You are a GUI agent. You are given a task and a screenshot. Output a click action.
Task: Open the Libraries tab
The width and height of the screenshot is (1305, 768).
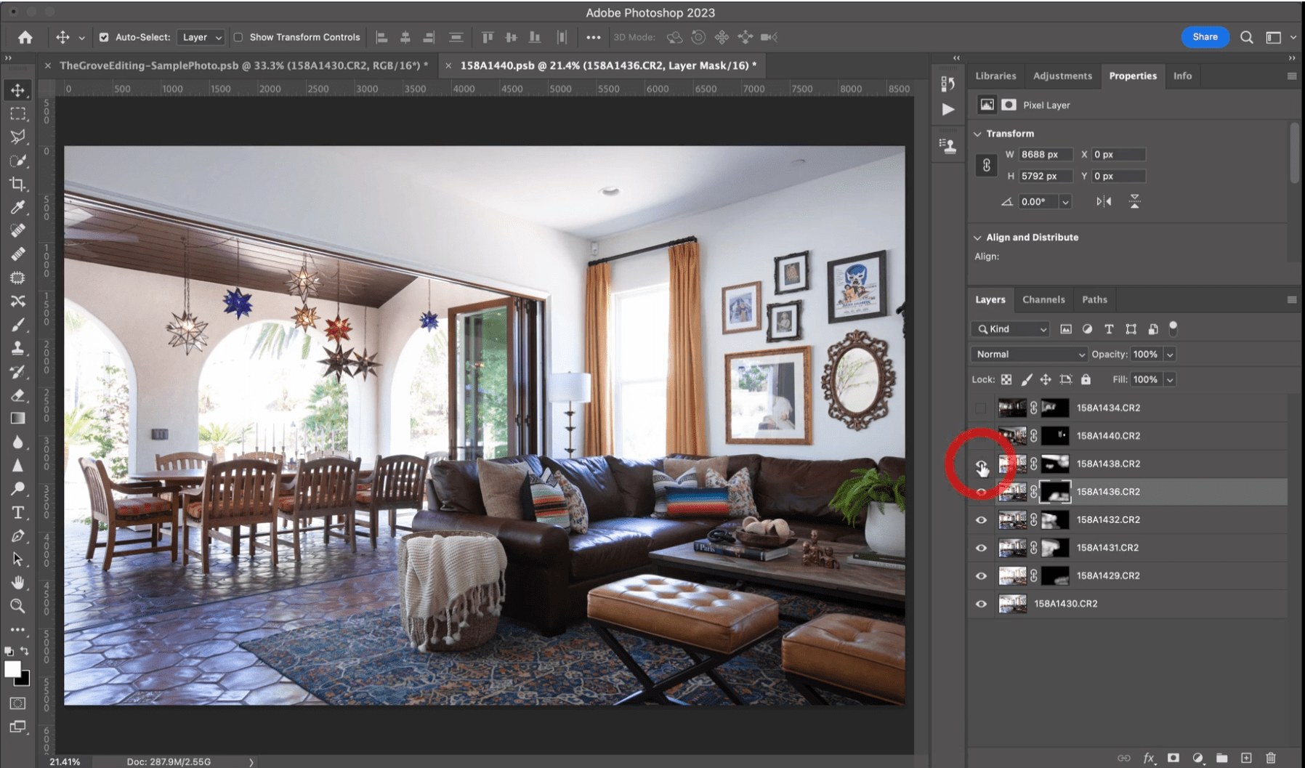[995, 76]
